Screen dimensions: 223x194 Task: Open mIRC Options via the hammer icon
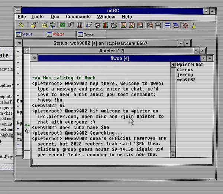pos(33,25)
